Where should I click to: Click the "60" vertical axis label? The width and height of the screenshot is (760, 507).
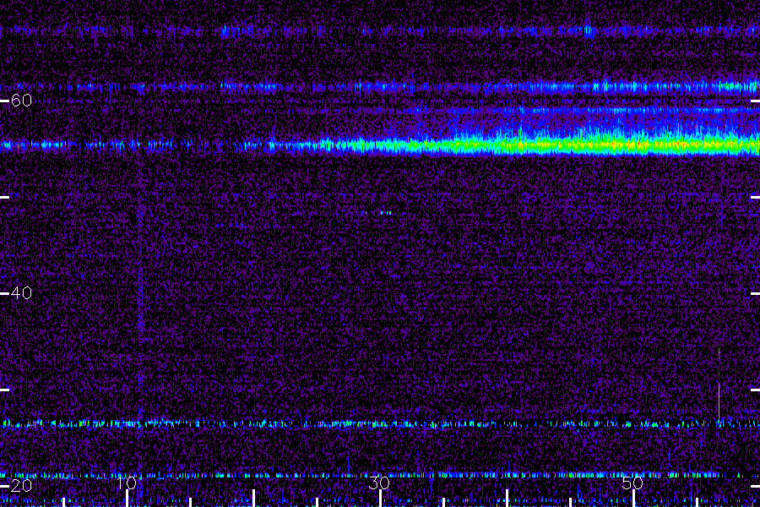tap(21, 101)
